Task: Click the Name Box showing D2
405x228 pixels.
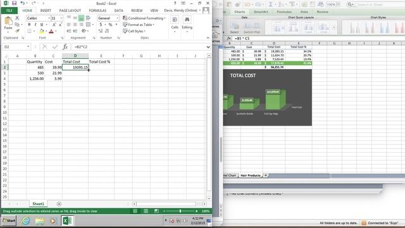Action: [15, 47]
